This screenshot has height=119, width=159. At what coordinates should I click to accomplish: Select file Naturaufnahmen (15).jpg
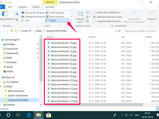(64, 101)
